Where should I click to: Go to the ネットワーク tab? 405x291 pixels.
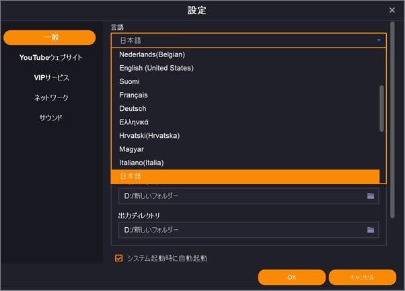coord(51,97)
